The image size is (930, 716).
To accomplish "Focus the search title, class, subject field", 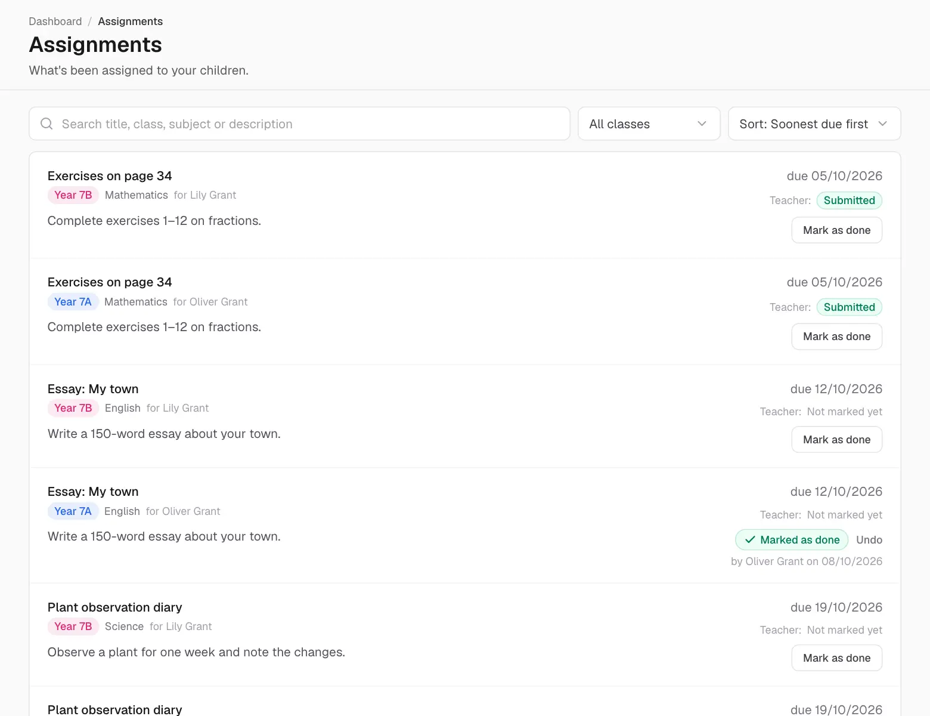I will [x=299, y=124].
